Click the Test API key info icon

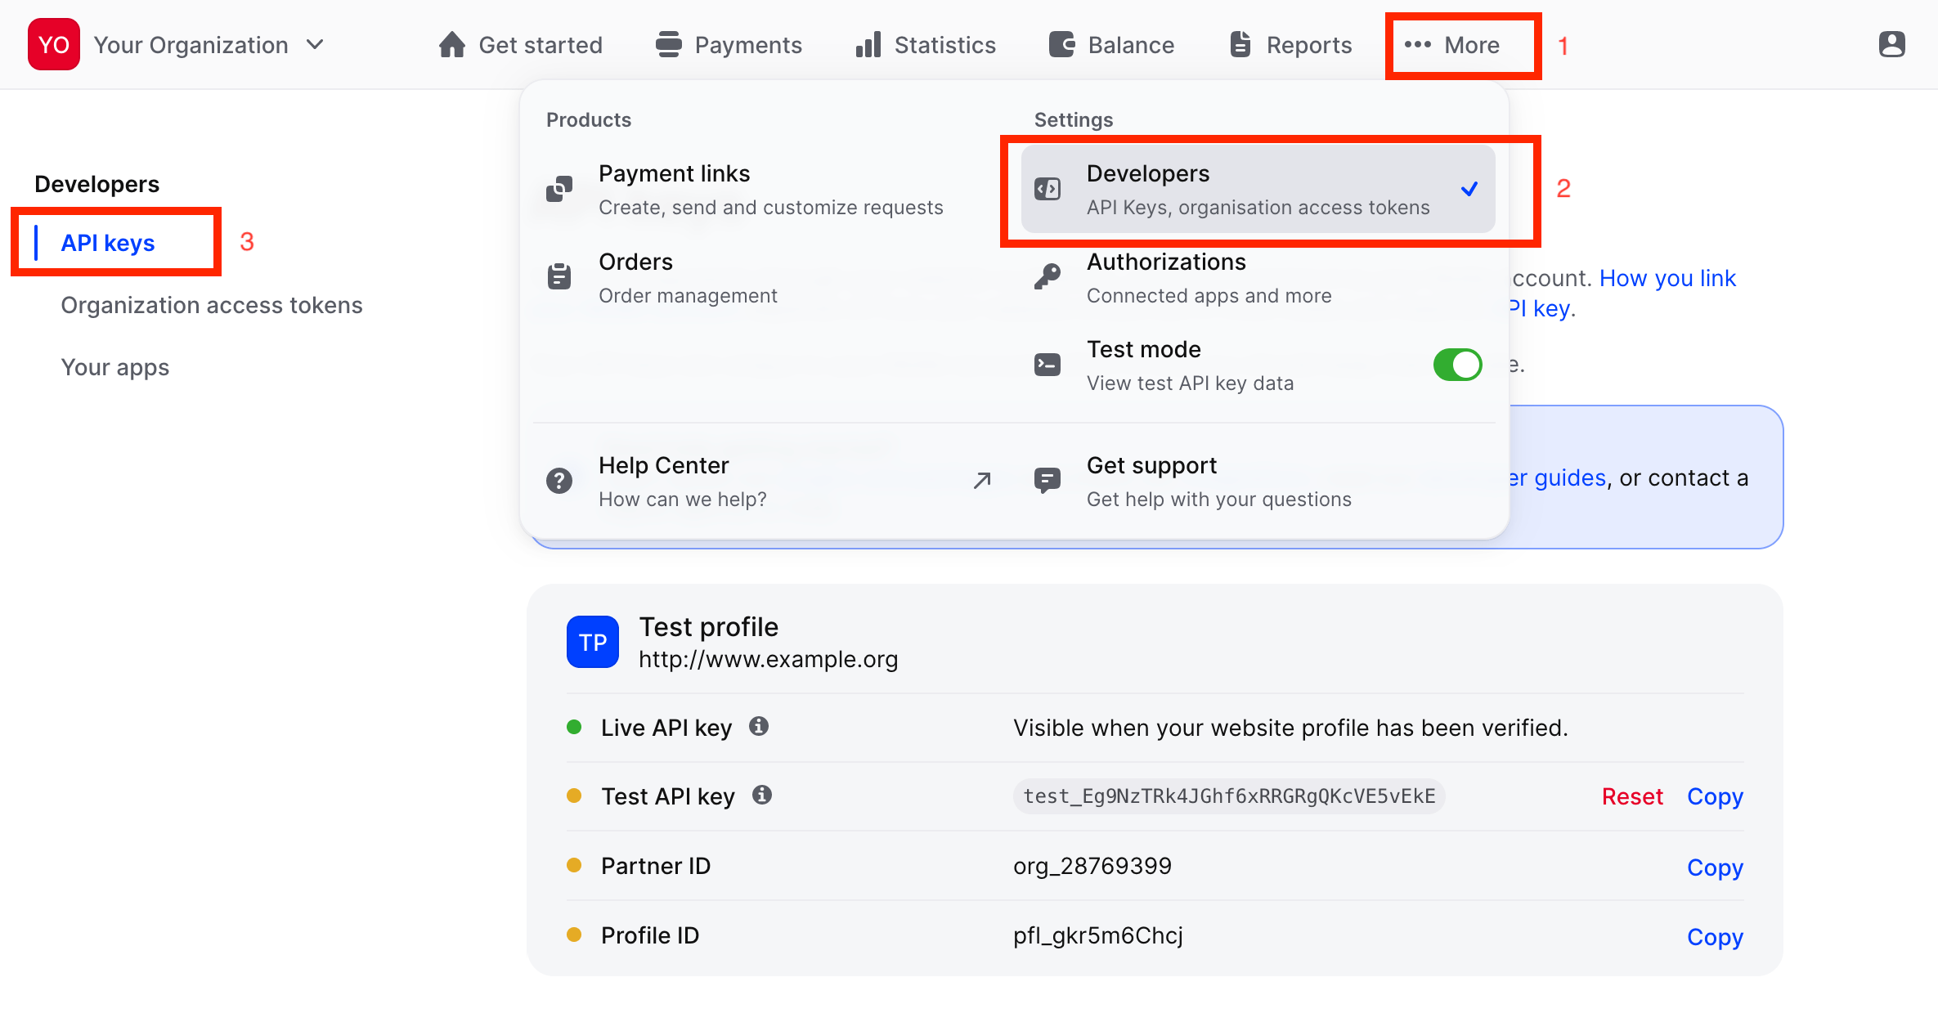pos(762,795)
